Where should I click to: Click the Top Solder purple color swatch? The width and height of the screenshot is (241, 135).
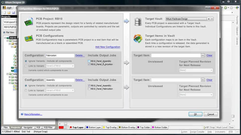(x=138, y=127)
